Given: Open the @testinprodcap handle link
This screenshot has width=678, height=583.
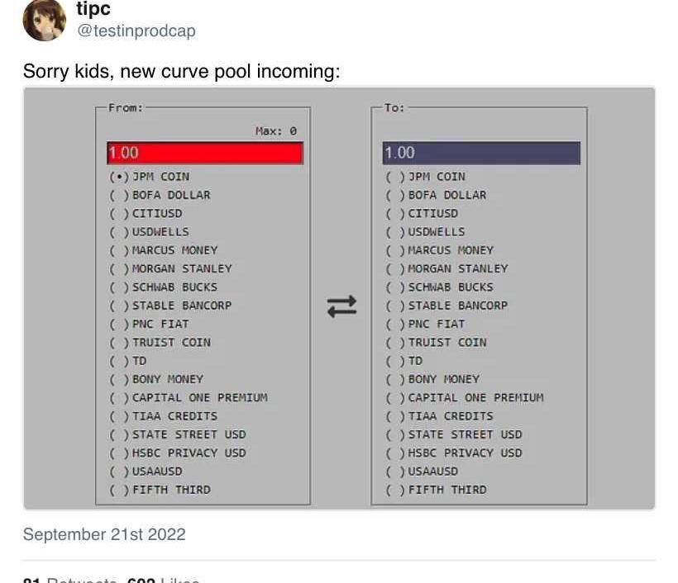Looking at the screenshot, I should (136, 31).
